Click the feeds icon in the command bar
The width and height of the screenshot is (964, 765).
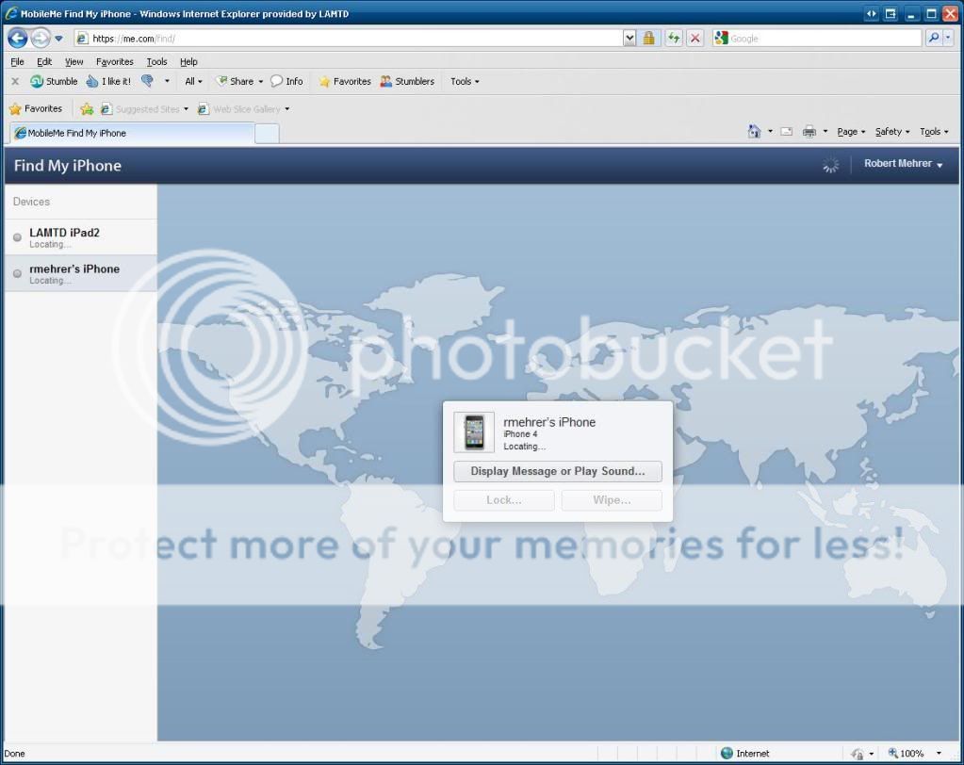(x=786, y=132)
